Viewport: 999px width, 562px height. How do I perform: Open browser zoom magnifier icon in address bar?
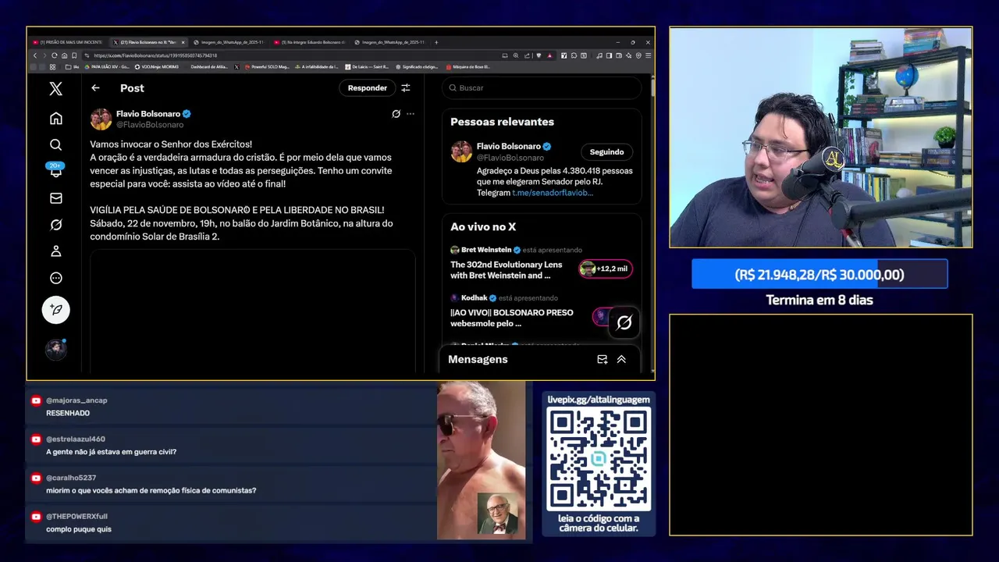[516, 55]
